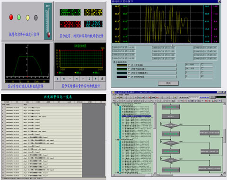Toggle the yellow curve checkbox
Image resolution: width=227 pixels, height=180 pixels.
coord(129,65)
